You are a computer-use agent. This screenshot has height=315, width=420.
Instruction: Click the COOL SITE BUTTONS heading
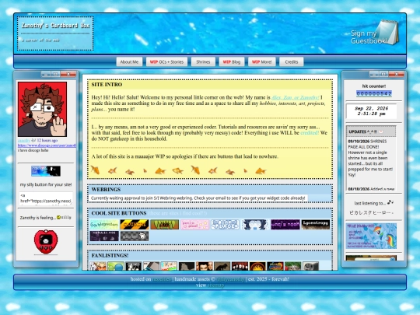(x=119, y=213)
